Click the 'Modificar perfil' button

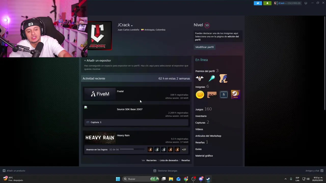click(205, 47)
